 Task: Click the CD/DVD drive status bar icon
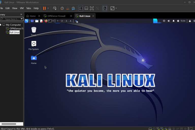[x=154, y=129]
